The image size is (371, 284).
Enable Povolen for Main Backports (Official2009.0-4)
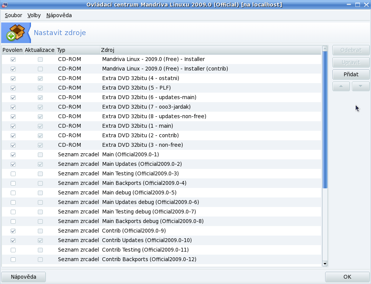13,183
